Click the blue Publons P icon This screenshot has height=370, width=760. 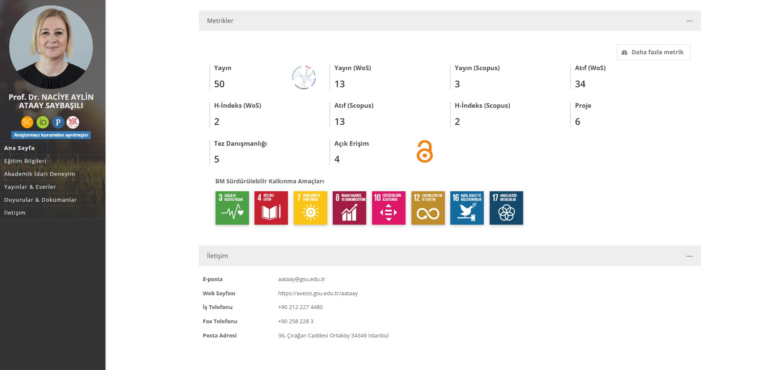tap(58, 122)
